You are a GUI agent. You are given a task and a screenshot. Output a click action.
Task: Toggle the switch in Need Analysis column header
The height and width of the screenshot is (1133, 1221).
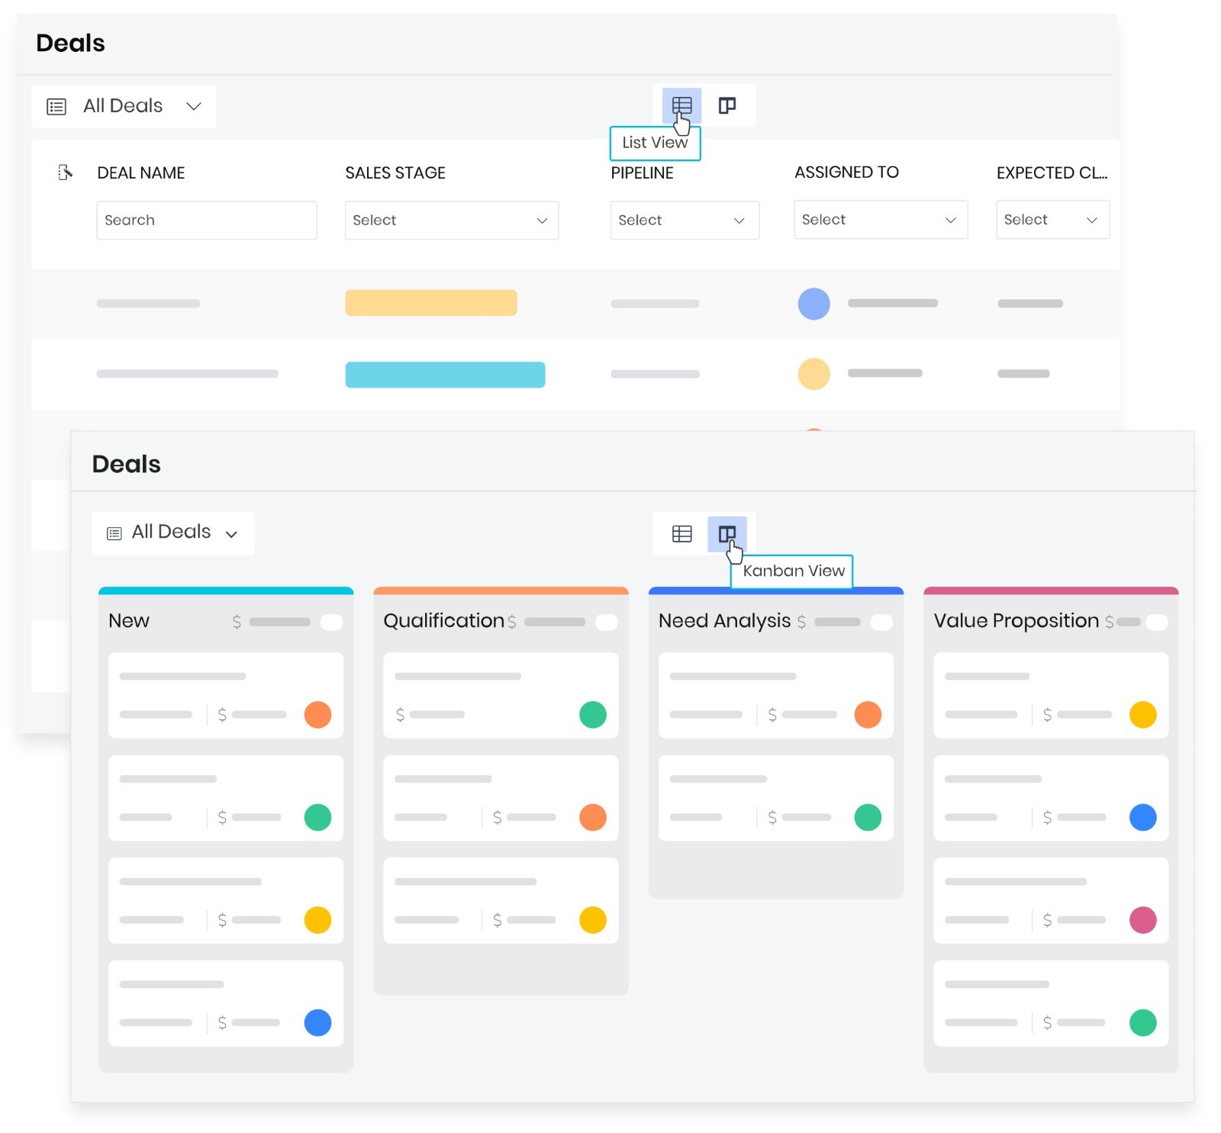pos(881,622)
